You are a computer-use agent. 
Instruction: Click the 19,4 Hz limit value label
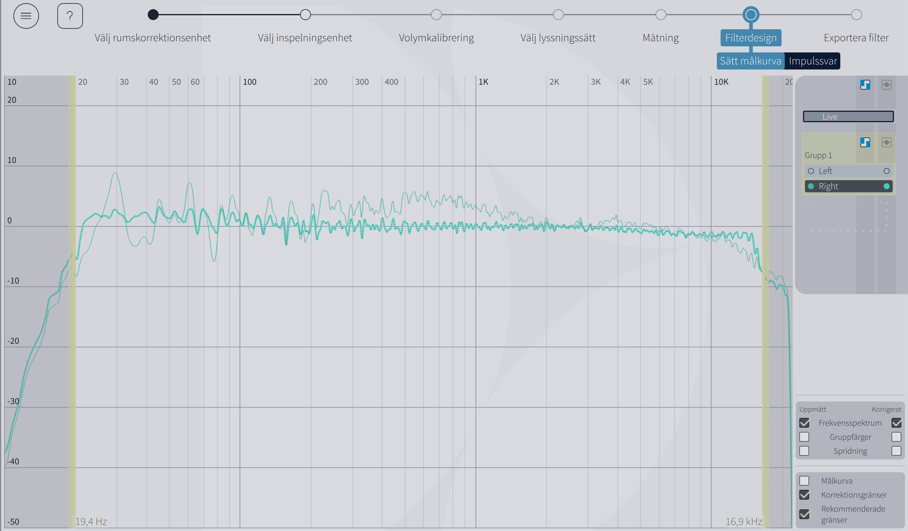tap(91, 521)
